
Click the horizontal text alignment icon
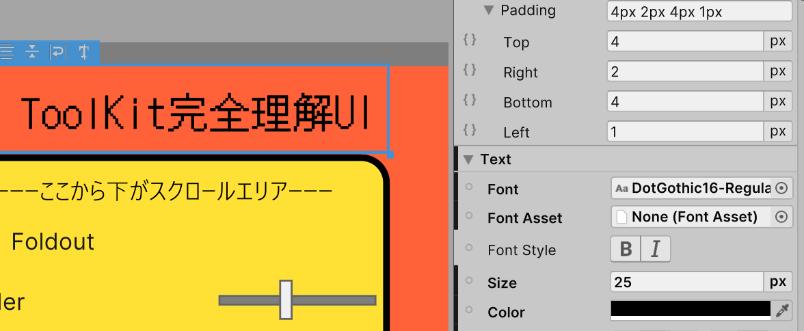tap(7, 51)
